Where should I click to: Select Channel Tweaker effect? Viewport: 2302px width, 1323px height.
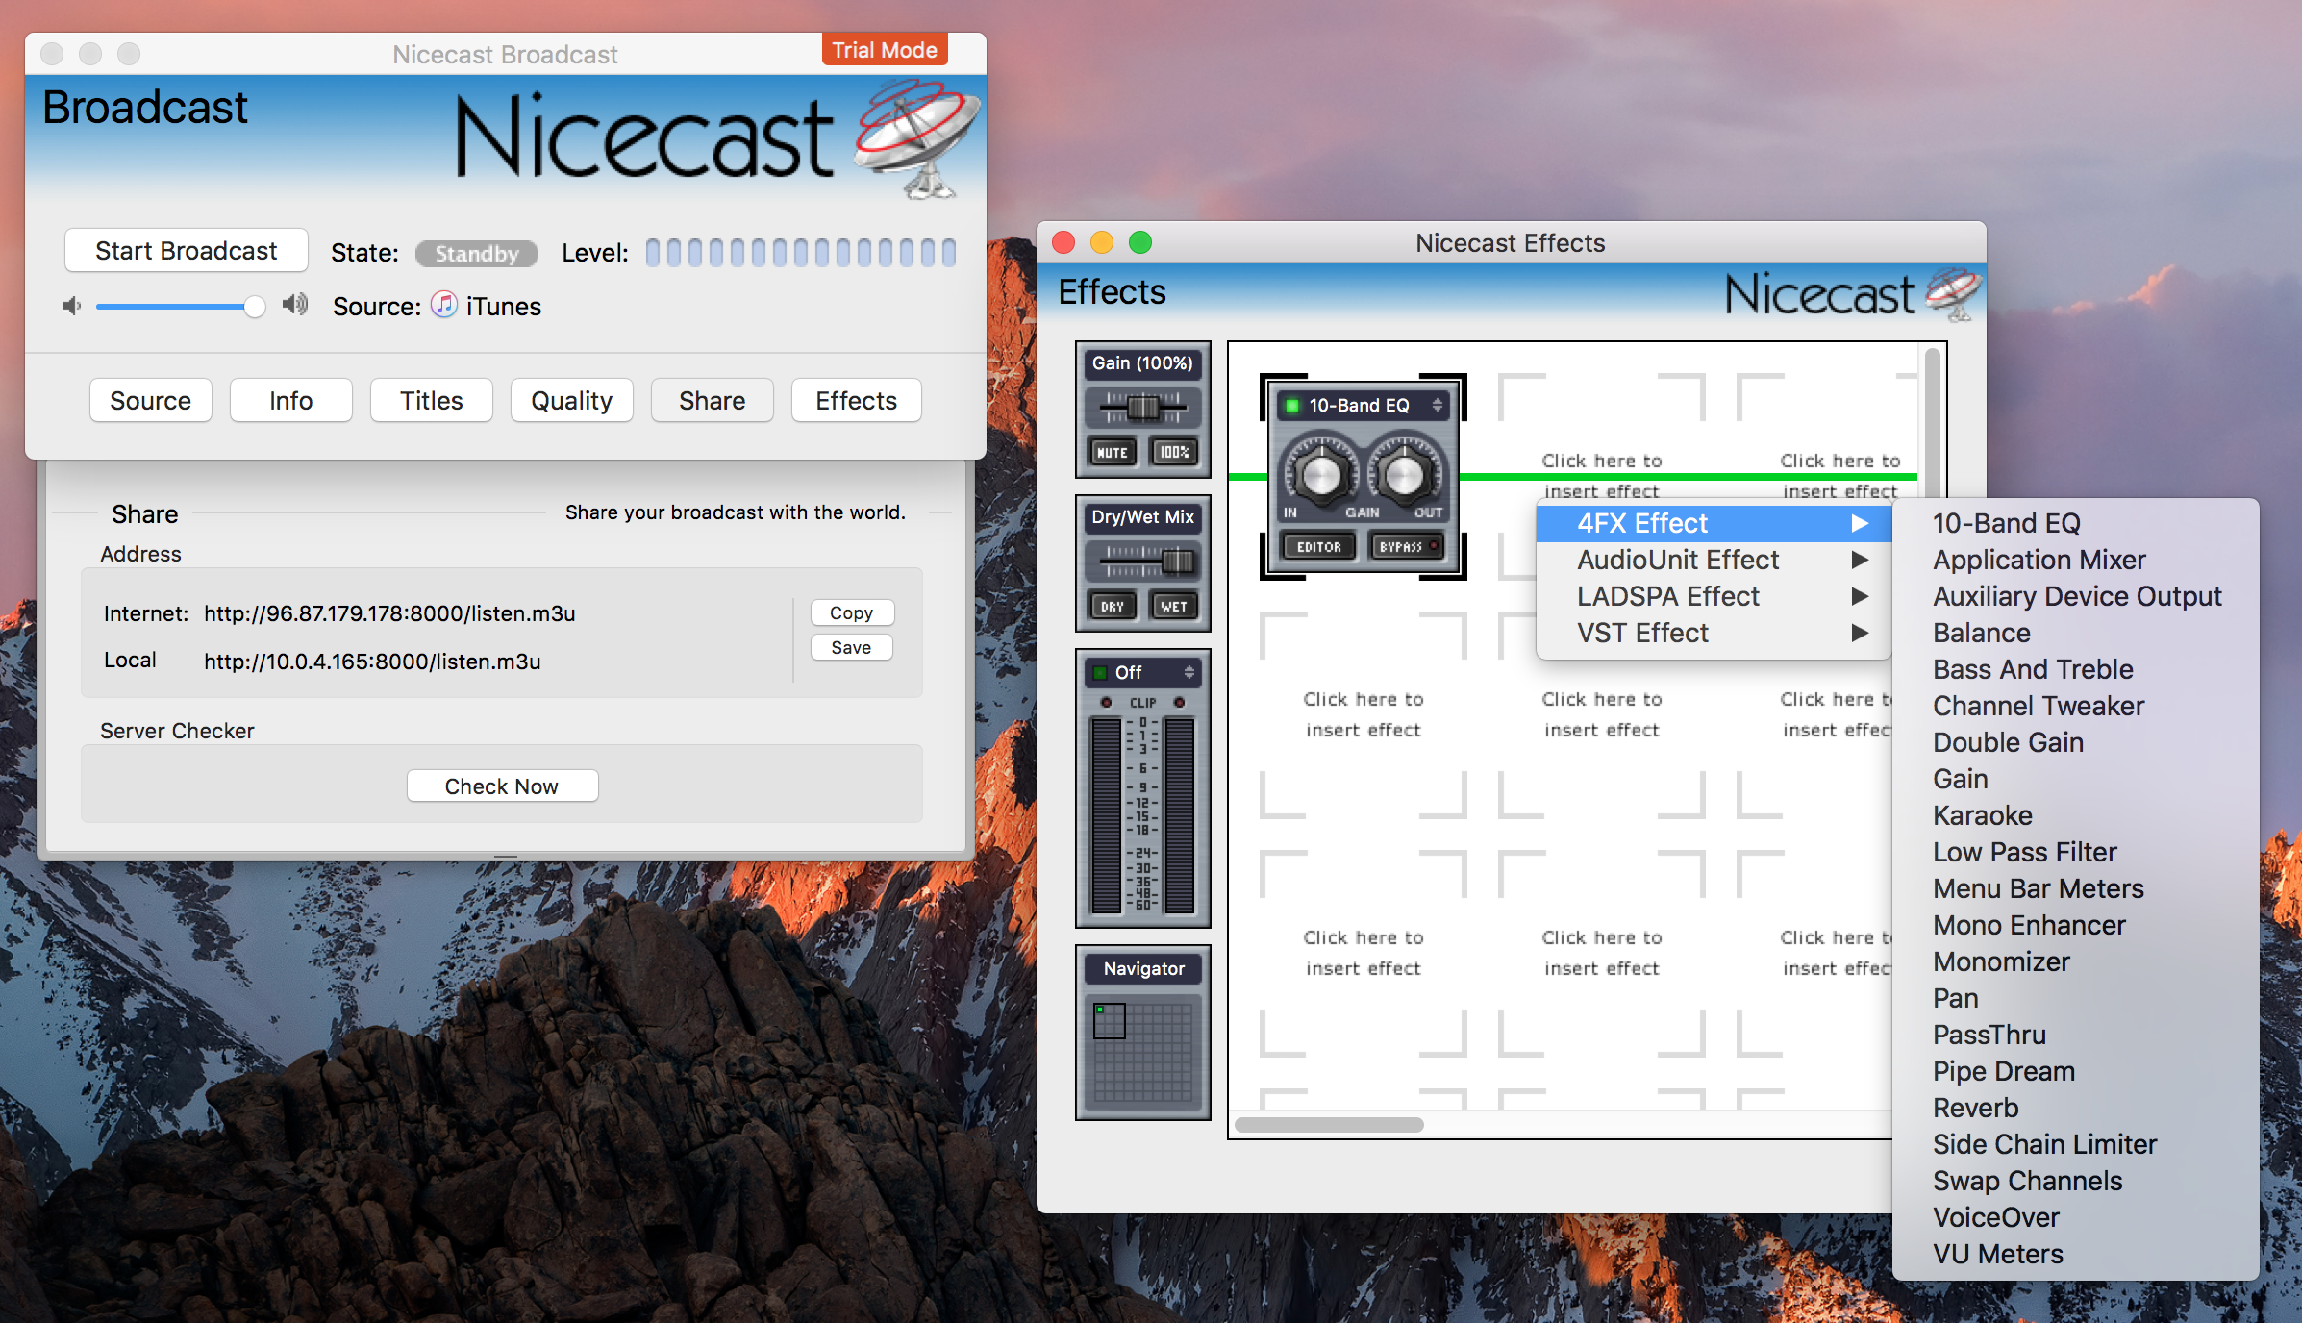[x=2075, y=706]
